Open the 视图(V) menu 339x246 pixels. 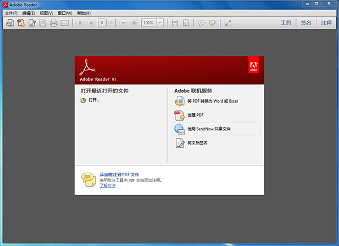tap(46, 13)
